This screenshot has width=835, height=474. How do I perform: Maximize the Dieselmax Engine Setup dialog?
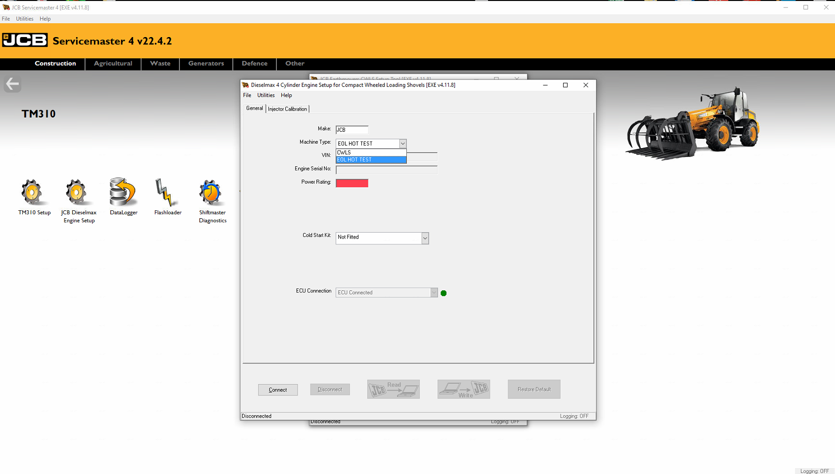[566, 85]
